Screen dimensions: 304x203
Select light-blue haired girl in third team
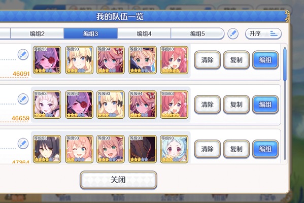point(174,149)
